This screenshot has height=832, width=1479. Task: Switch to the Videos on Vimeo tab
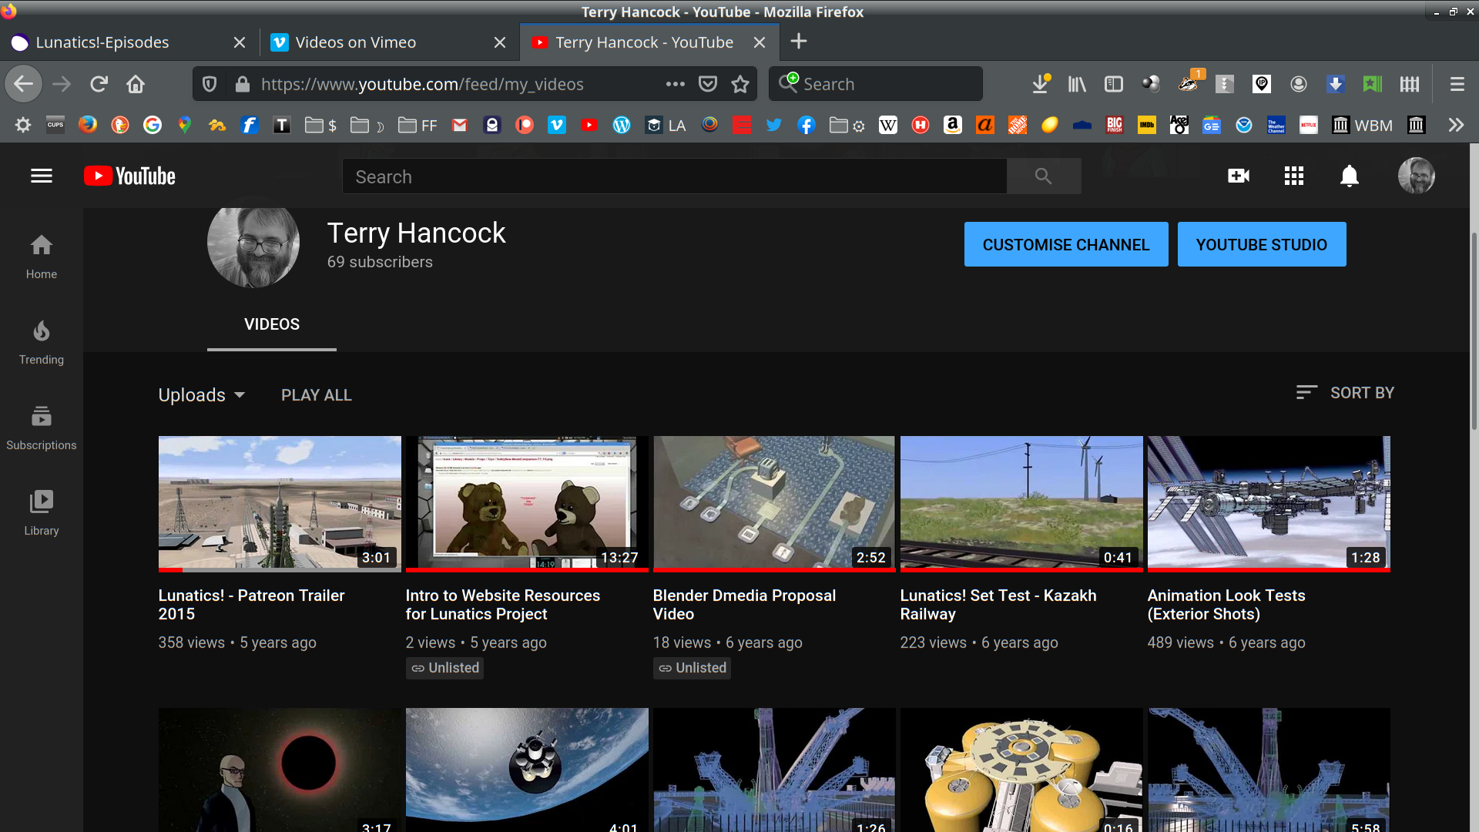point(357,42)
